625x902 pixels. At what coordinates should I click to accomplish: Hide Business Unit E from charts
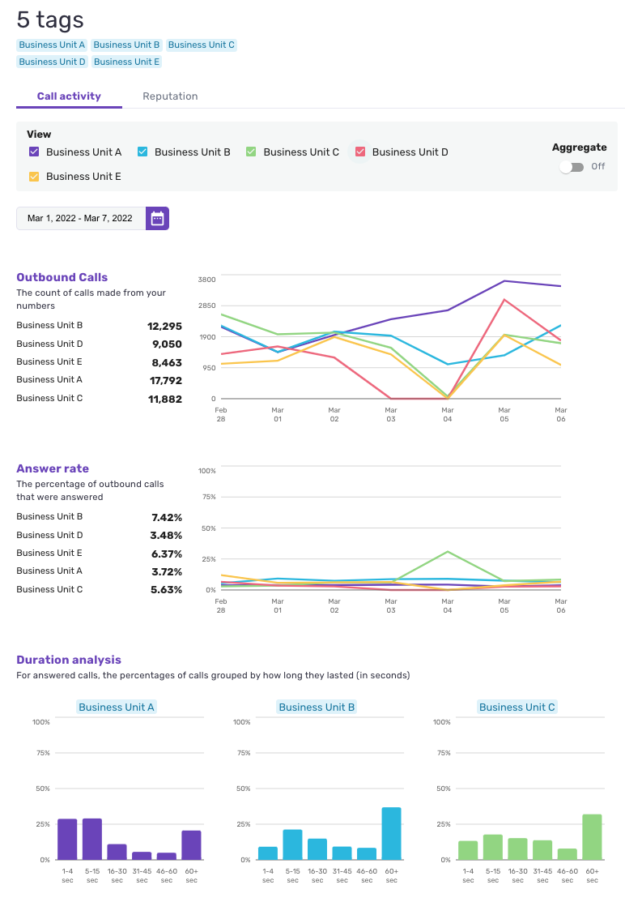pyautogui.click(x=34, y=177)
